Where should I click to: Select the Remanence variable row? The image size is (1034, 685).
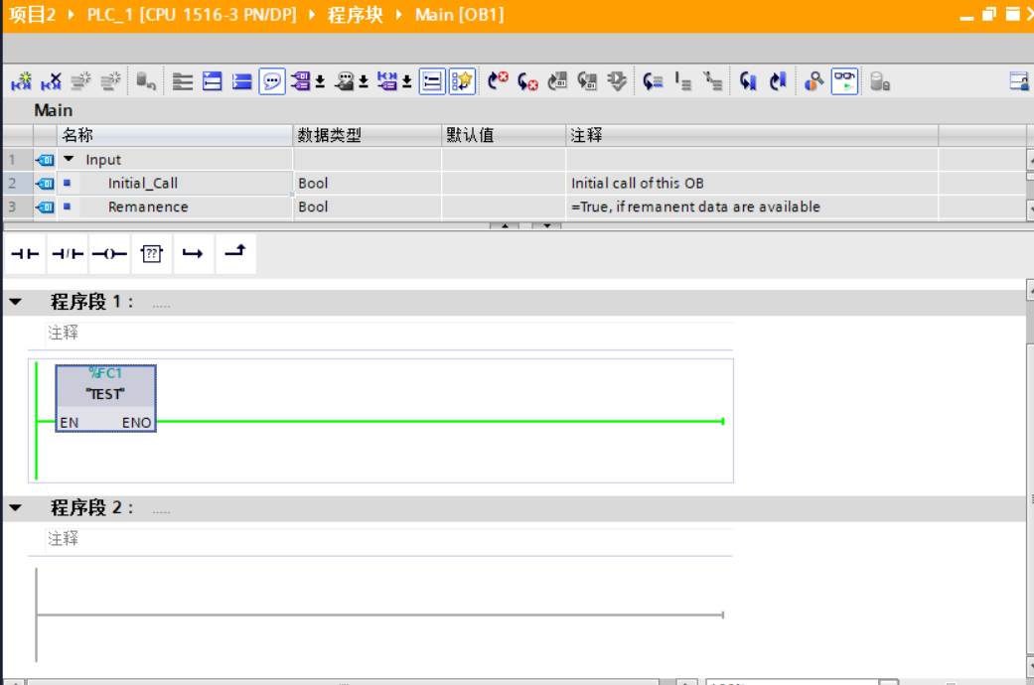tap(149, 206)
